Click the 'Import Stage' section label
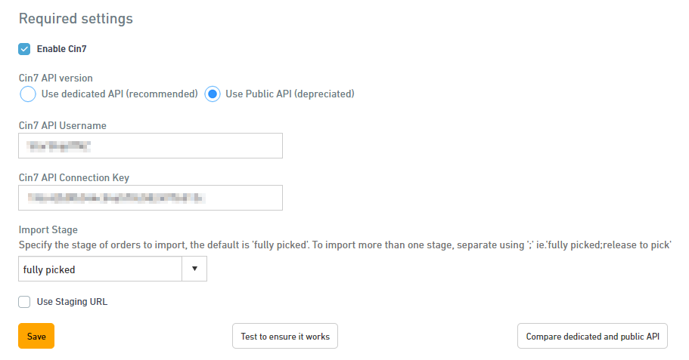 point(48,229)
